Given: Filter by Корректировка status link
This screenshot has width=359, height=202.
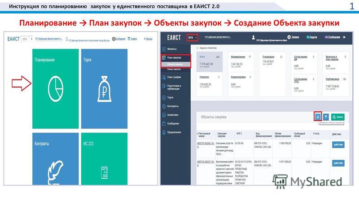Looking at the screenshot, I should pos(238,77).
